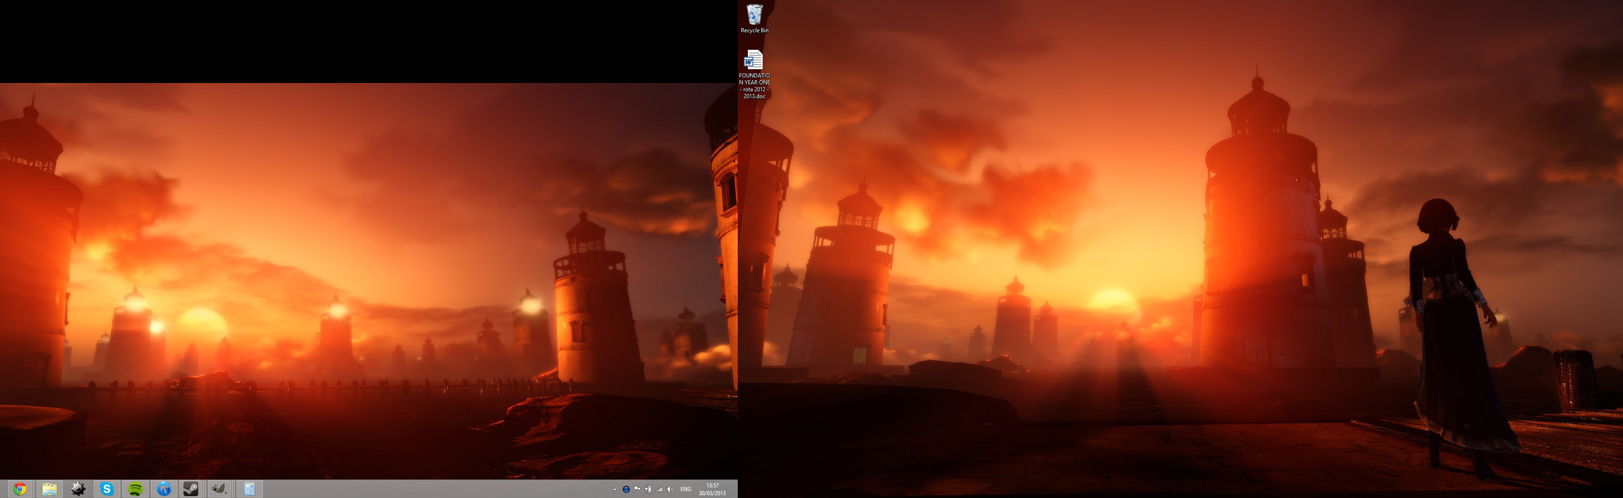Viewport: 1623px width, 498px height.
Task: Open GIMP from the taskbar
Action: point(219,489)
